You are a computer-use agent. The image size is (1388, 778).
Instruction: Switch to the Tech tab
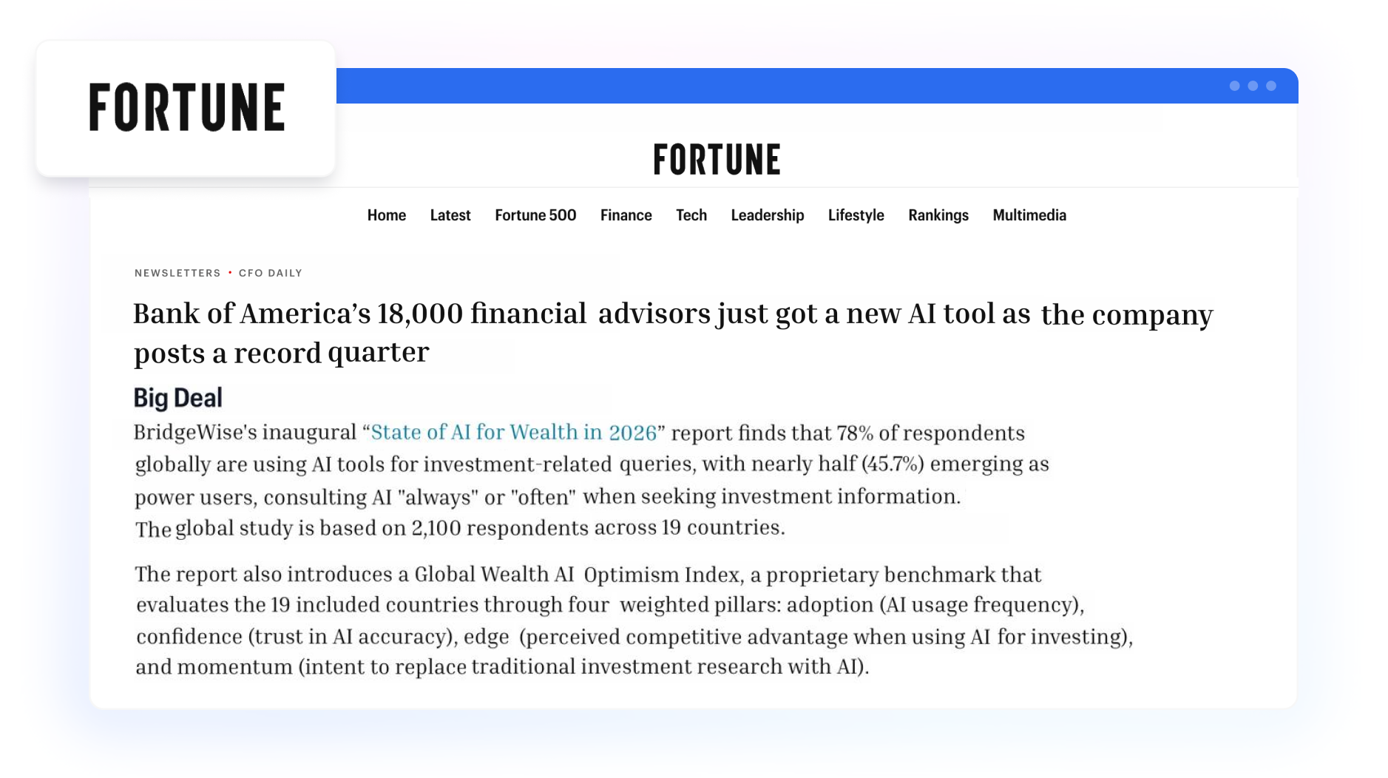coord(691,215)
